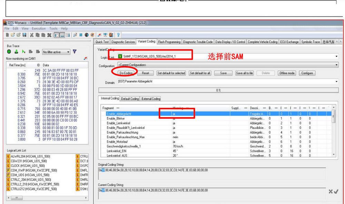345x204 pixels.
Task: Select the Enable_Parkausleuchtung_Max row
Action: (216, 137)
